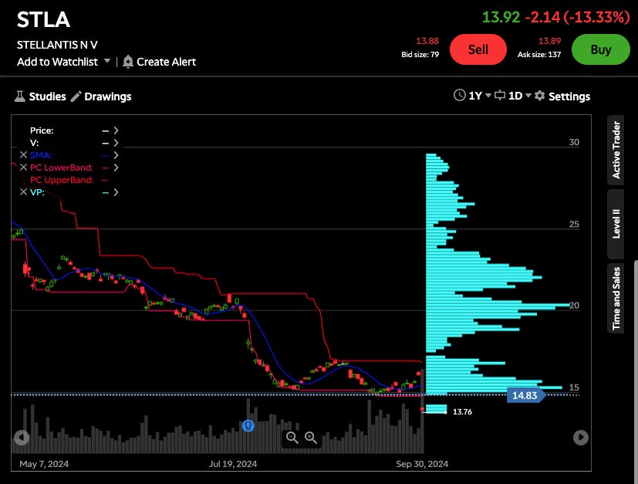Expand the PC LowerBand legend chevron
The height and width of the screenshot is (484, 638).
(x=116, y=168)
